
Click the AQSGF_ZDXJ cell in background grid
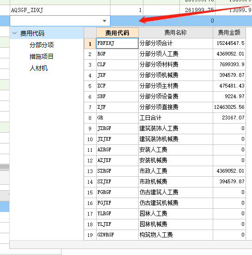point(60,10)
